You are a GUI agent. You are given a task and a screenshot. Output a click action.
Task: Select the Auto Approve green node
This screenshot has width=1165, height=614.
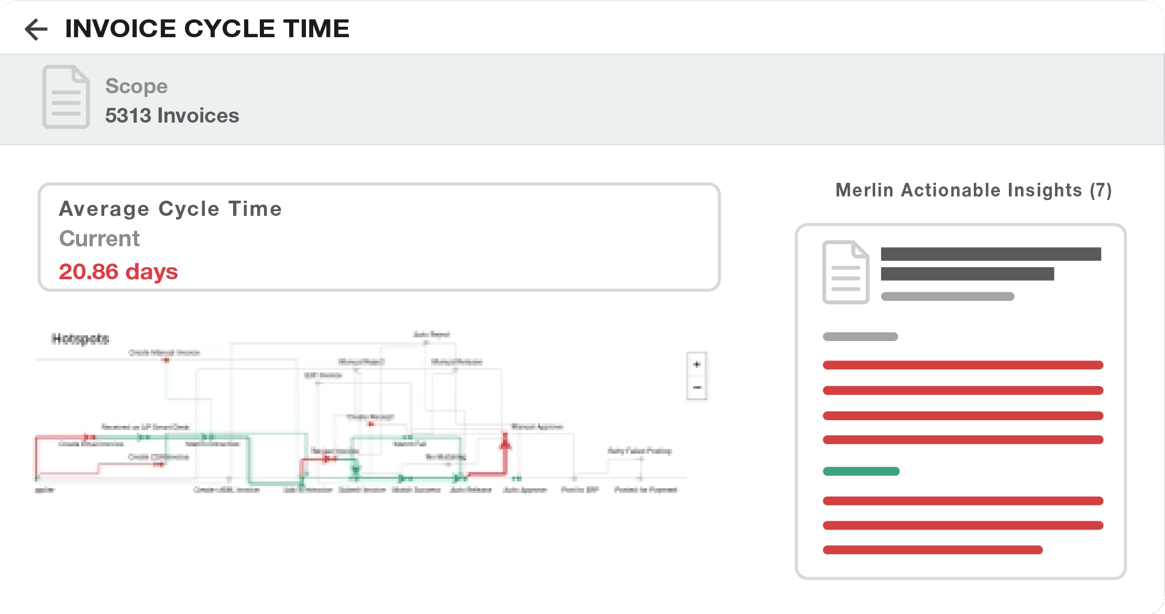pos(516,478)
